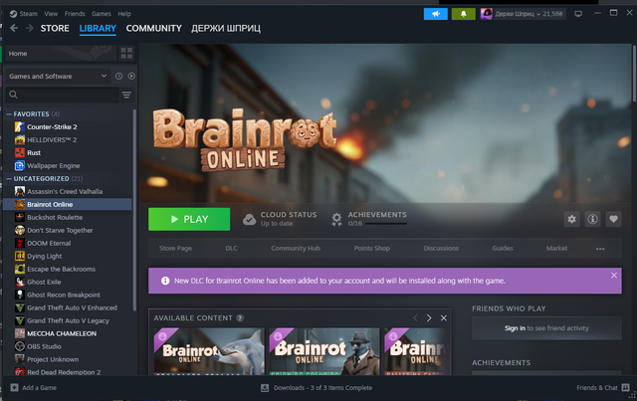Screen dimensions: 637x401
Task: Open Friends & Chat icon
Action: click(x=626, y=388)
